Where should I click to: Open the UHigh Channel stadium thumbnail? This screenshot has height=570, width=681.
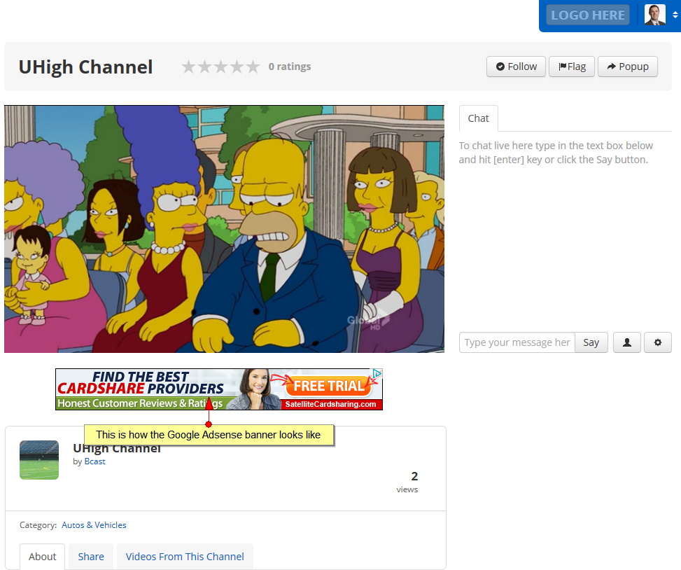pyautogui.click(x=39, y=460)
